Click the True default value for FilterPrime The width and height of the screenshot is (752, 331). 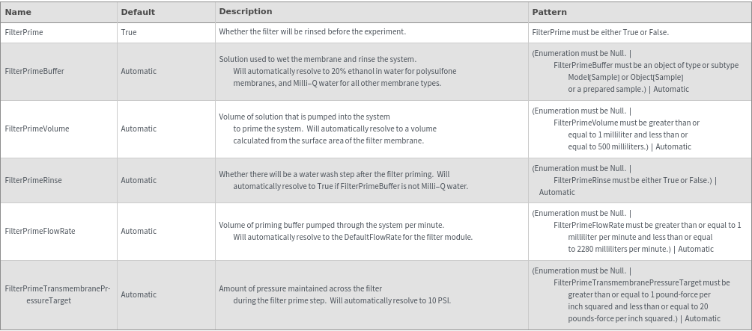click(x=129, y=33)
